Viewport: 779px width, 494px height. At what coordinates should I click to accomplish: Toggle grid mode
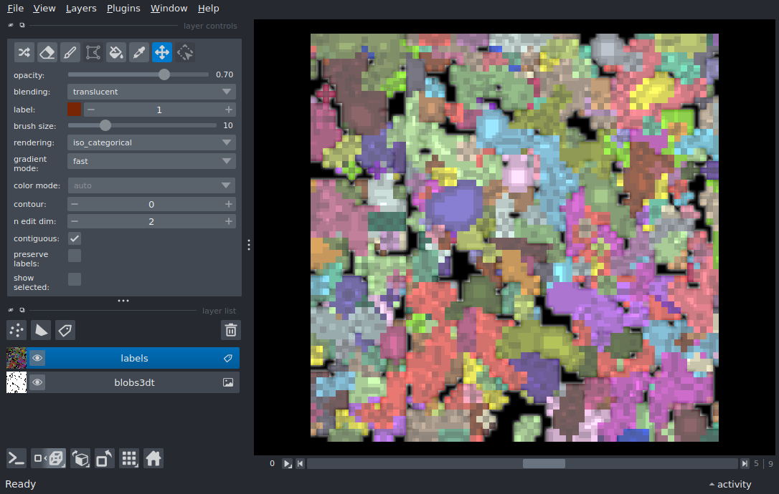129,458
